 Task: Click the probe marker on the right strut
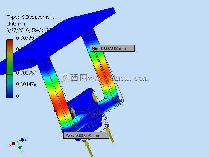102,70
